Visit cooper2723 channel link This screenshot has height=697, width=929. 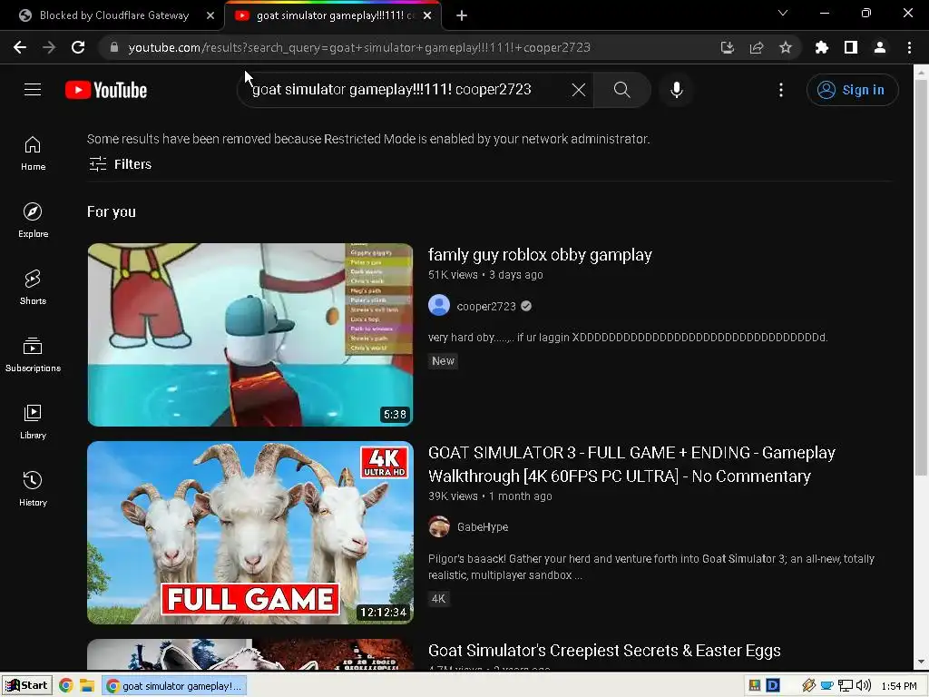click(486, 306)
